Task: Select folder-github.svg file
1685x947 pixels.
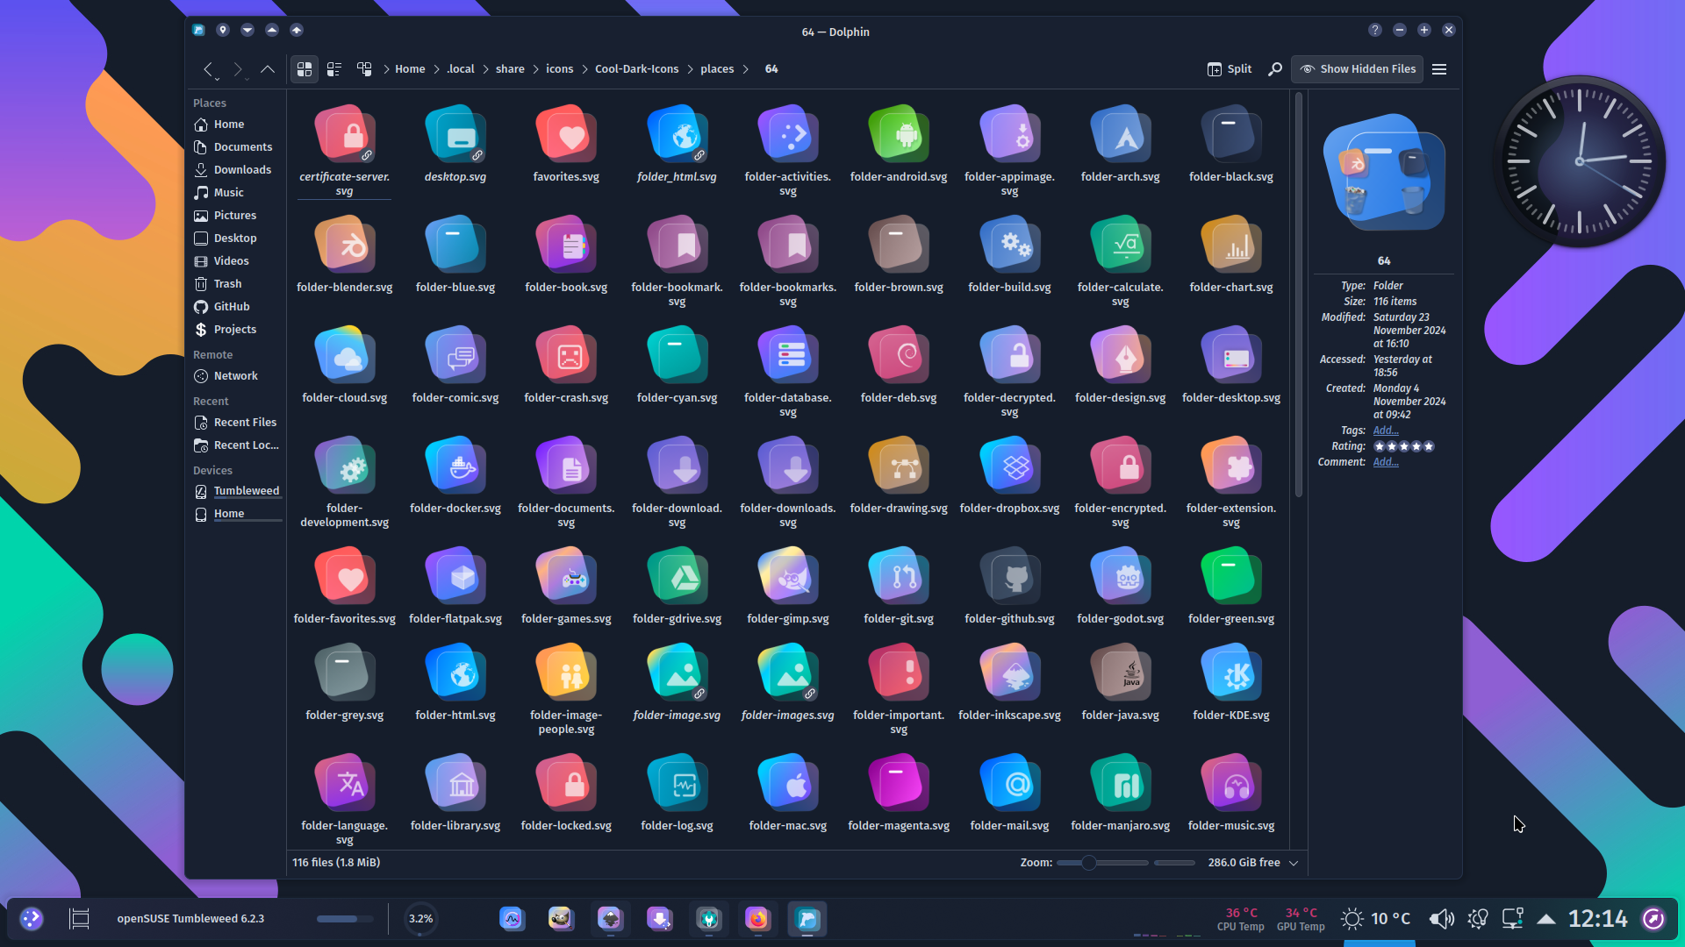Action: [x=1009, y=587]
